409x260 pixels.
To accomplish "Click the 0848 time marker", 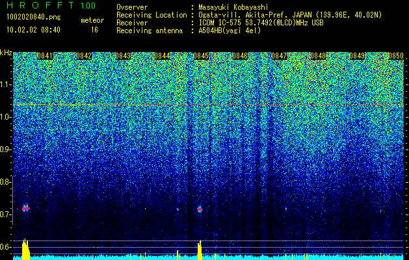I will pyautogui.click(x=318, y=56).
